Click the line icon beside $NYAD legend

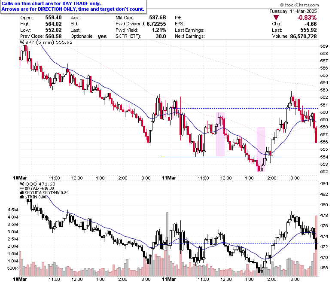pyautogui.click(x=22, y=189)
